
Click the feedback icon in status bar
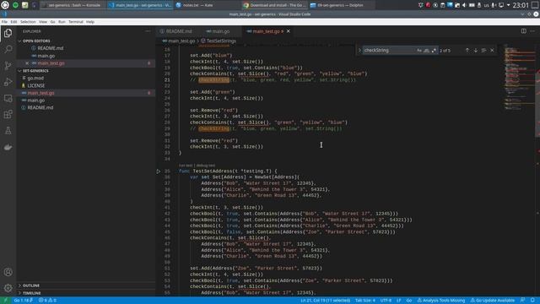click(523, 301)
